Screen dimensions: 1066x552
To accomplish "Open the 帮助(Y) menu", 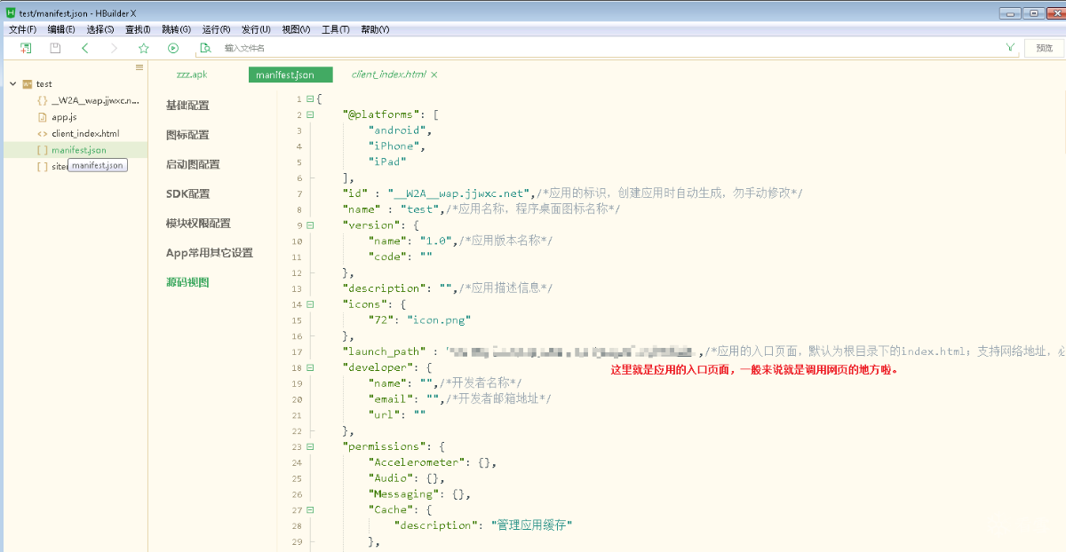I will pos(374,29).
